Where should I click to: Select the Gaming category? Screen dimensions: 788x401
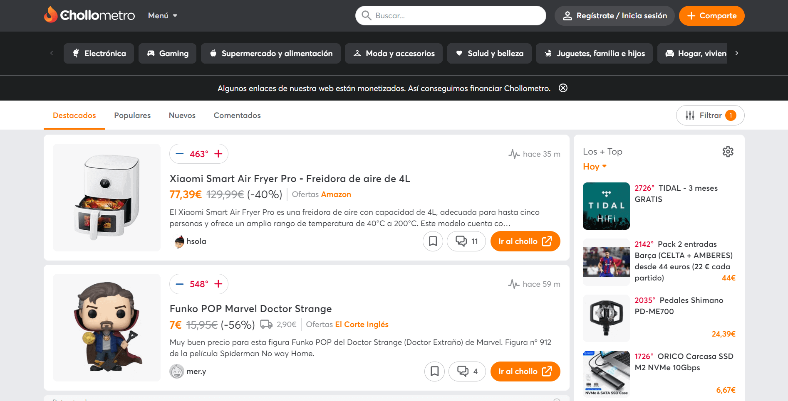(x=167, y=54)
